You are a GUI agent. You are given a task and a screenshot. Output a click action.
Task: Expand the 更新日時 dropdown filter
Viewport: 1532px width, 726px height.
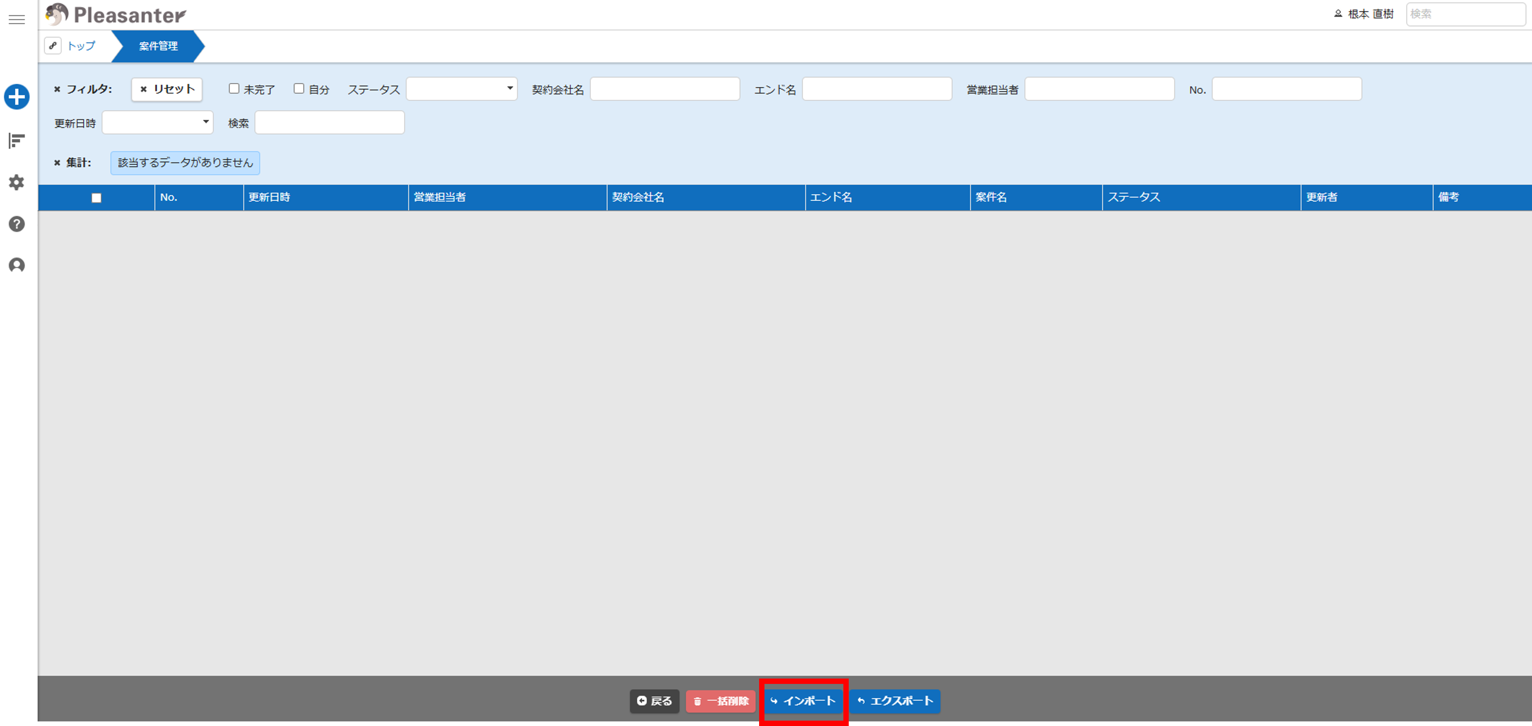coord(157,122)
